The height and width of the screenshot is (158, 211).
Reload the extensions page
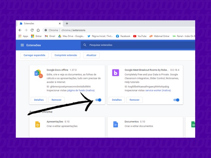tap(32, 30)
